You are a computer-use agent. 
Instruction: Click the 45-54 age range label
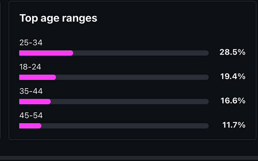coord(31,116)
